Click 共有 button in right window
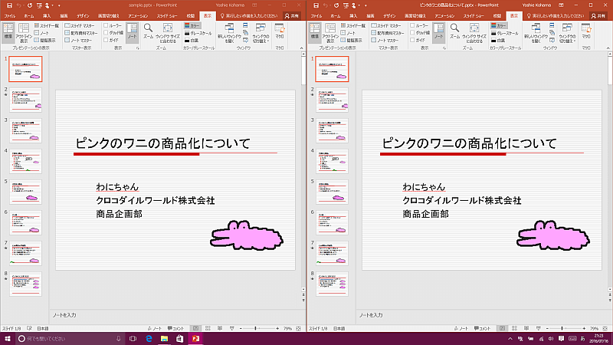This screenshot has width=613, height=345. pyautogui.click(x=598, y=16)
